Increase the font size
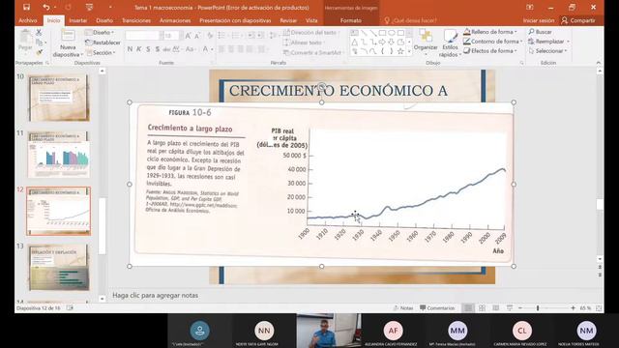Image resolution: width=619 pixels, height=348 pixels. pyautogui.click(x=189, y=36)
